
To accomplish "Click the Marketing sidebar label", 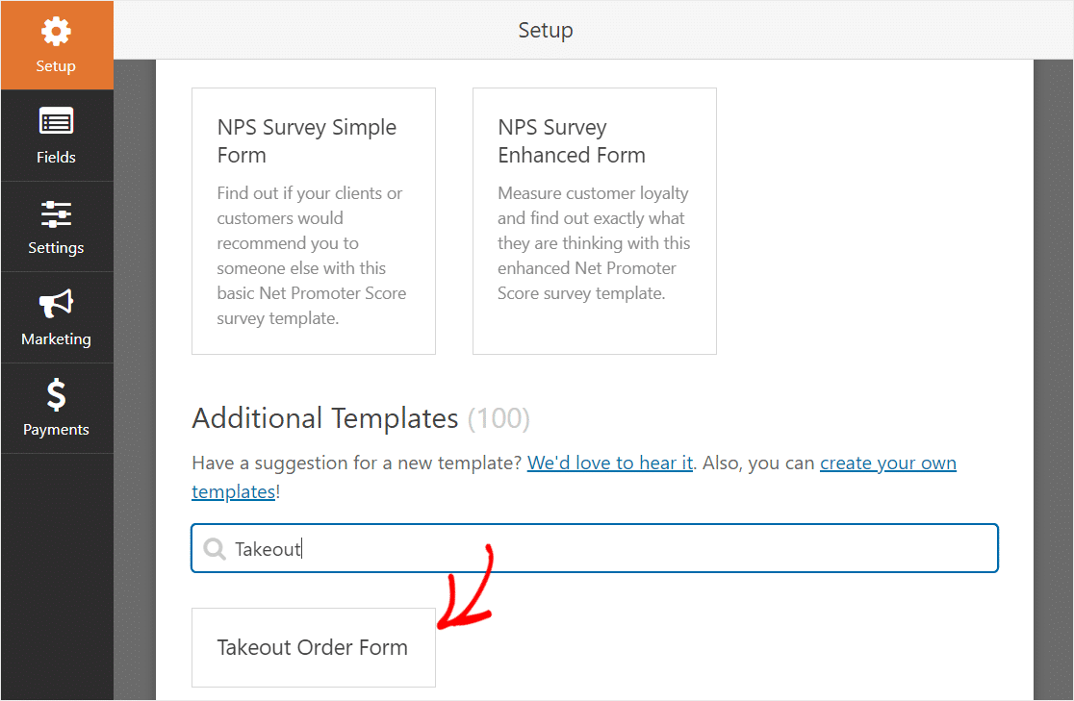I will point(56,338).
